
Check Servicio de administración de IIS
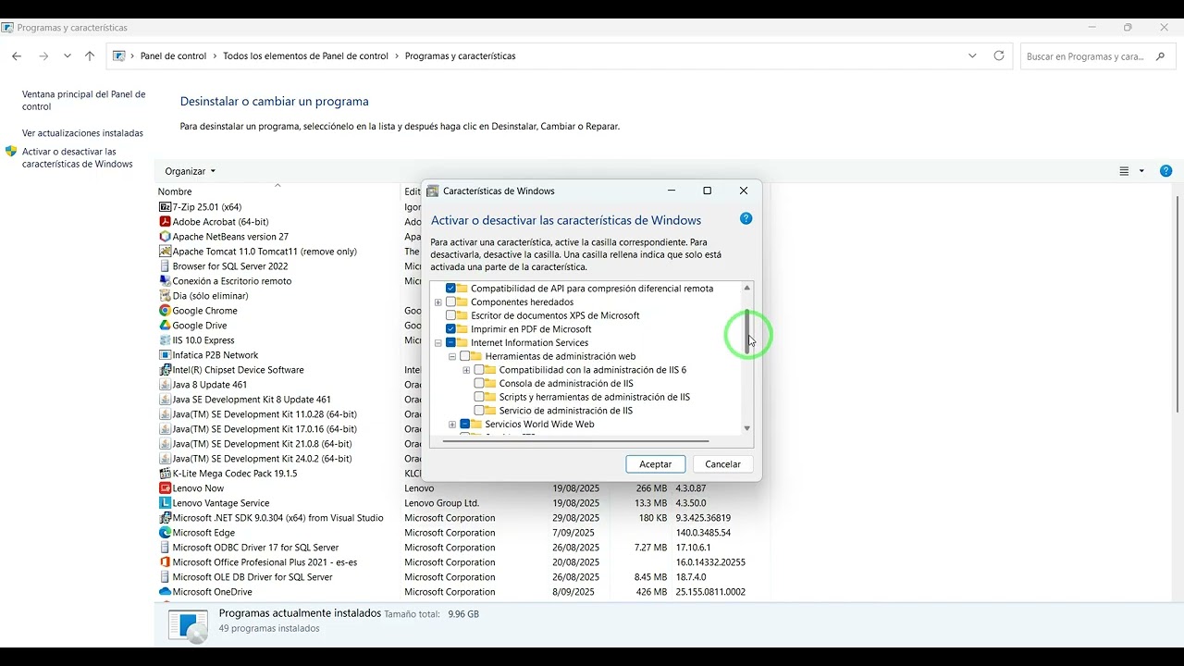479,411
